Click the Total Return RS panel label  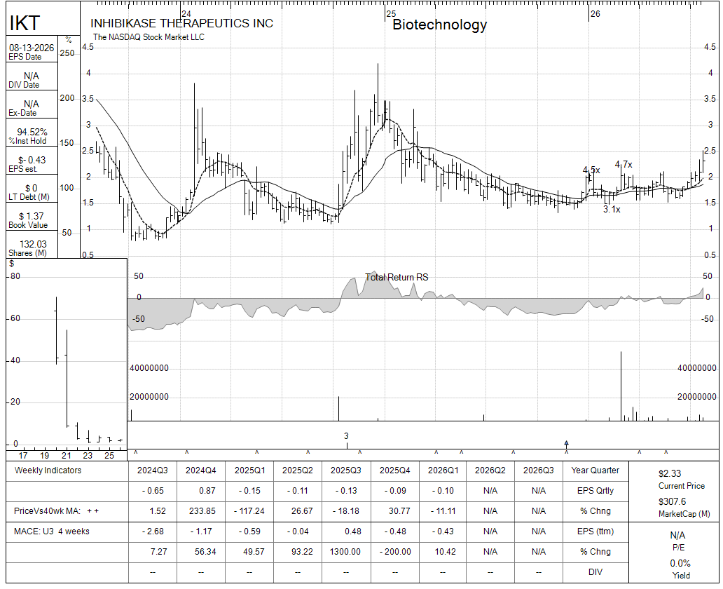tap(397, 277)
